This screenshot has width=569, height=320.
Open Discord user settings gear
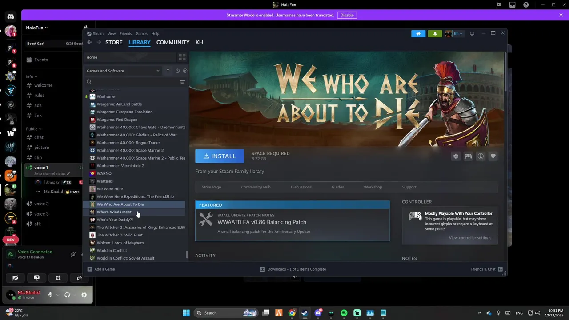click(x=84, y=295)
